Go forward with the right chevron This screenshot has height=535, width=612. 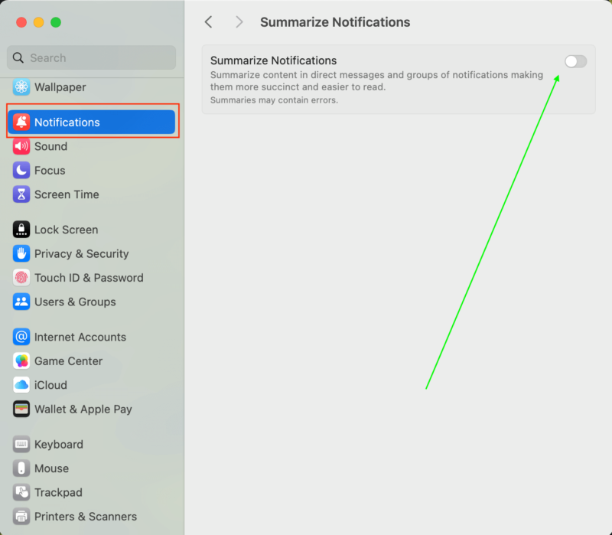pos(239,22)
